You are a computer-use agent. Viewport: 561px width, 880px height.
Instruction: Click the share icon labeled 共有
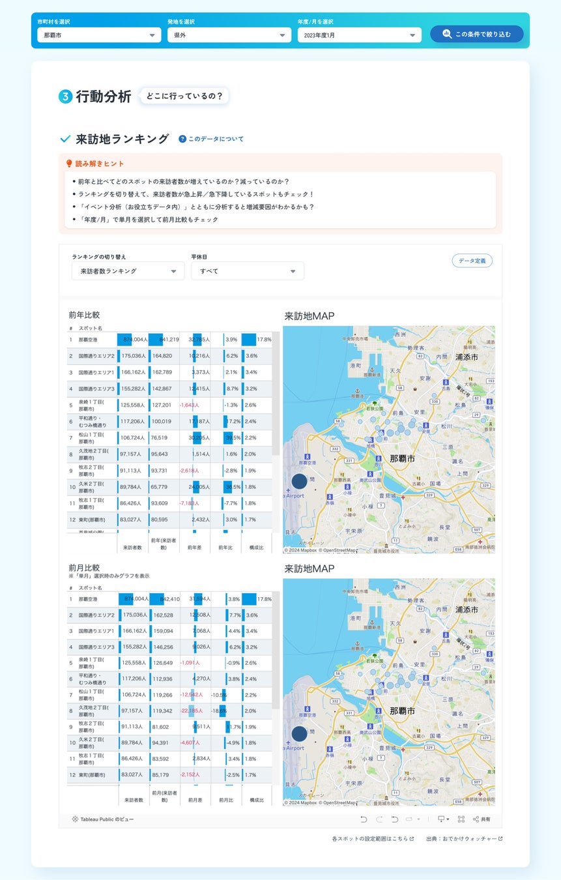482,819
